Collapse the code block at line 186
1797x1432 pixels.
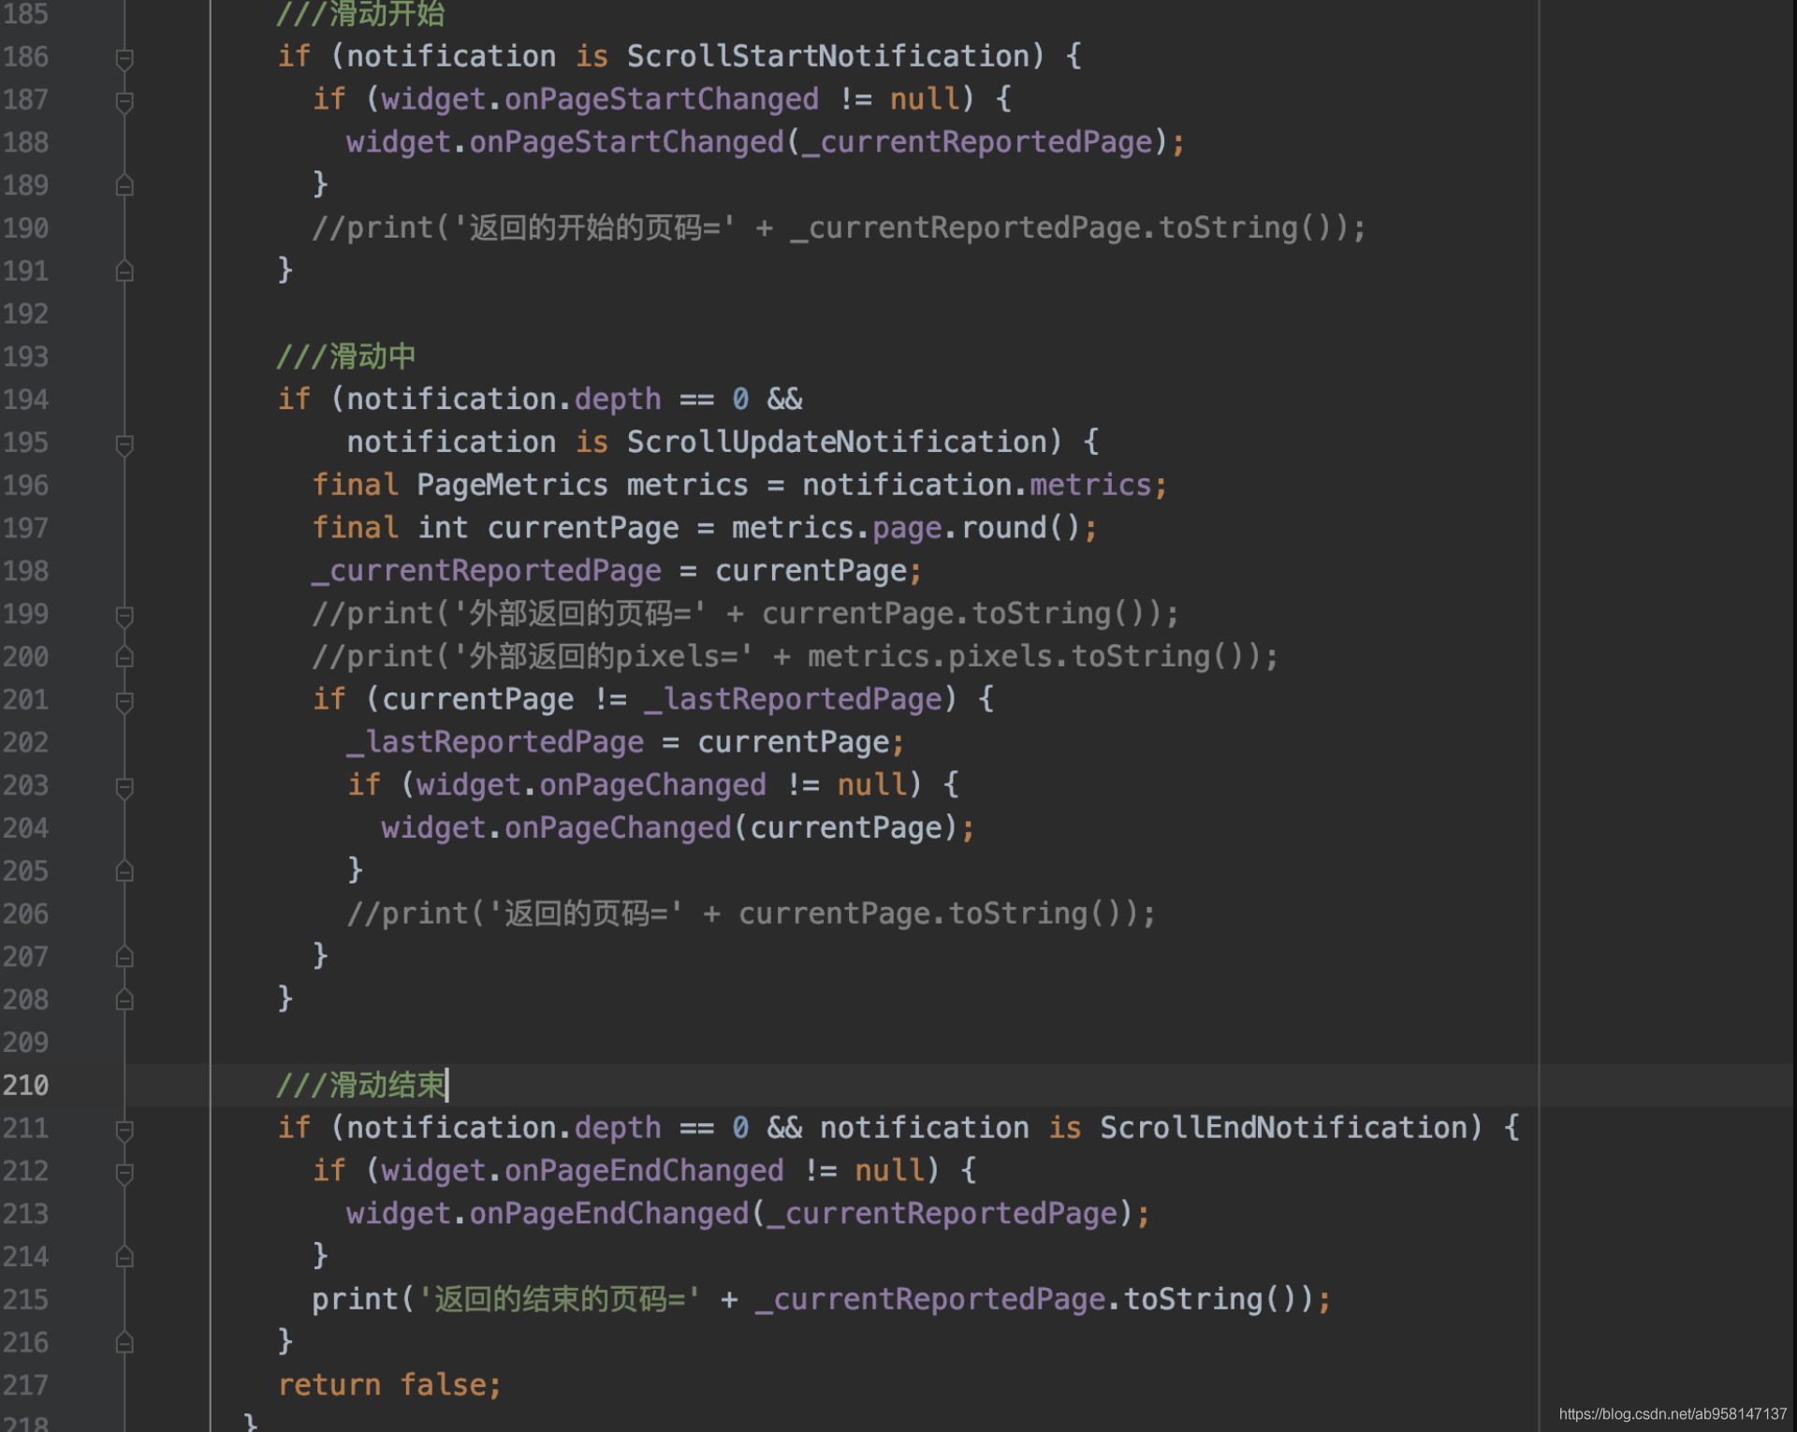coord(124,59)
